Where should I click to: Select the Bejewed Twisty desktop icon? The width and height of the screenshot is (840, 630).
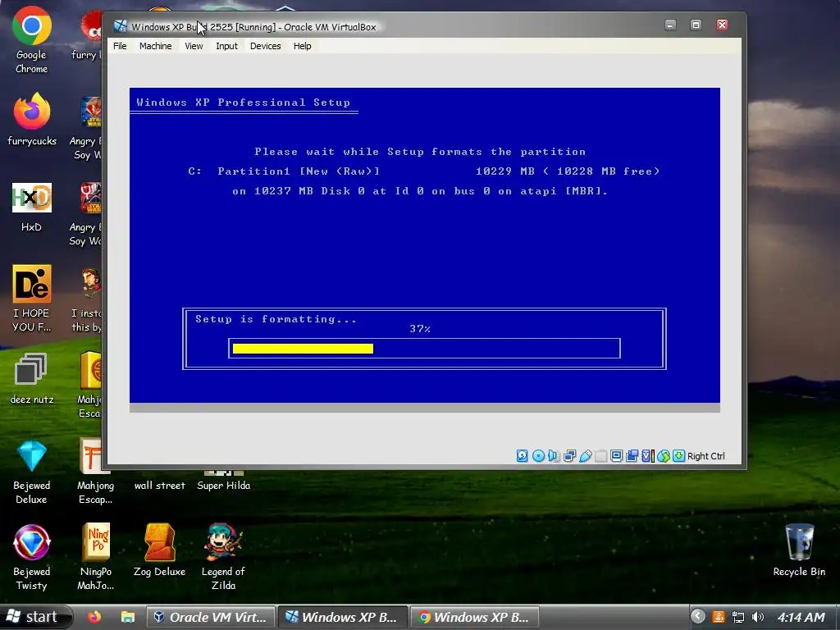32,558
